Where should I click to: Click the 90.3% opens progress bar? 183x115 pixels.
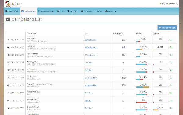click(143, 87)
